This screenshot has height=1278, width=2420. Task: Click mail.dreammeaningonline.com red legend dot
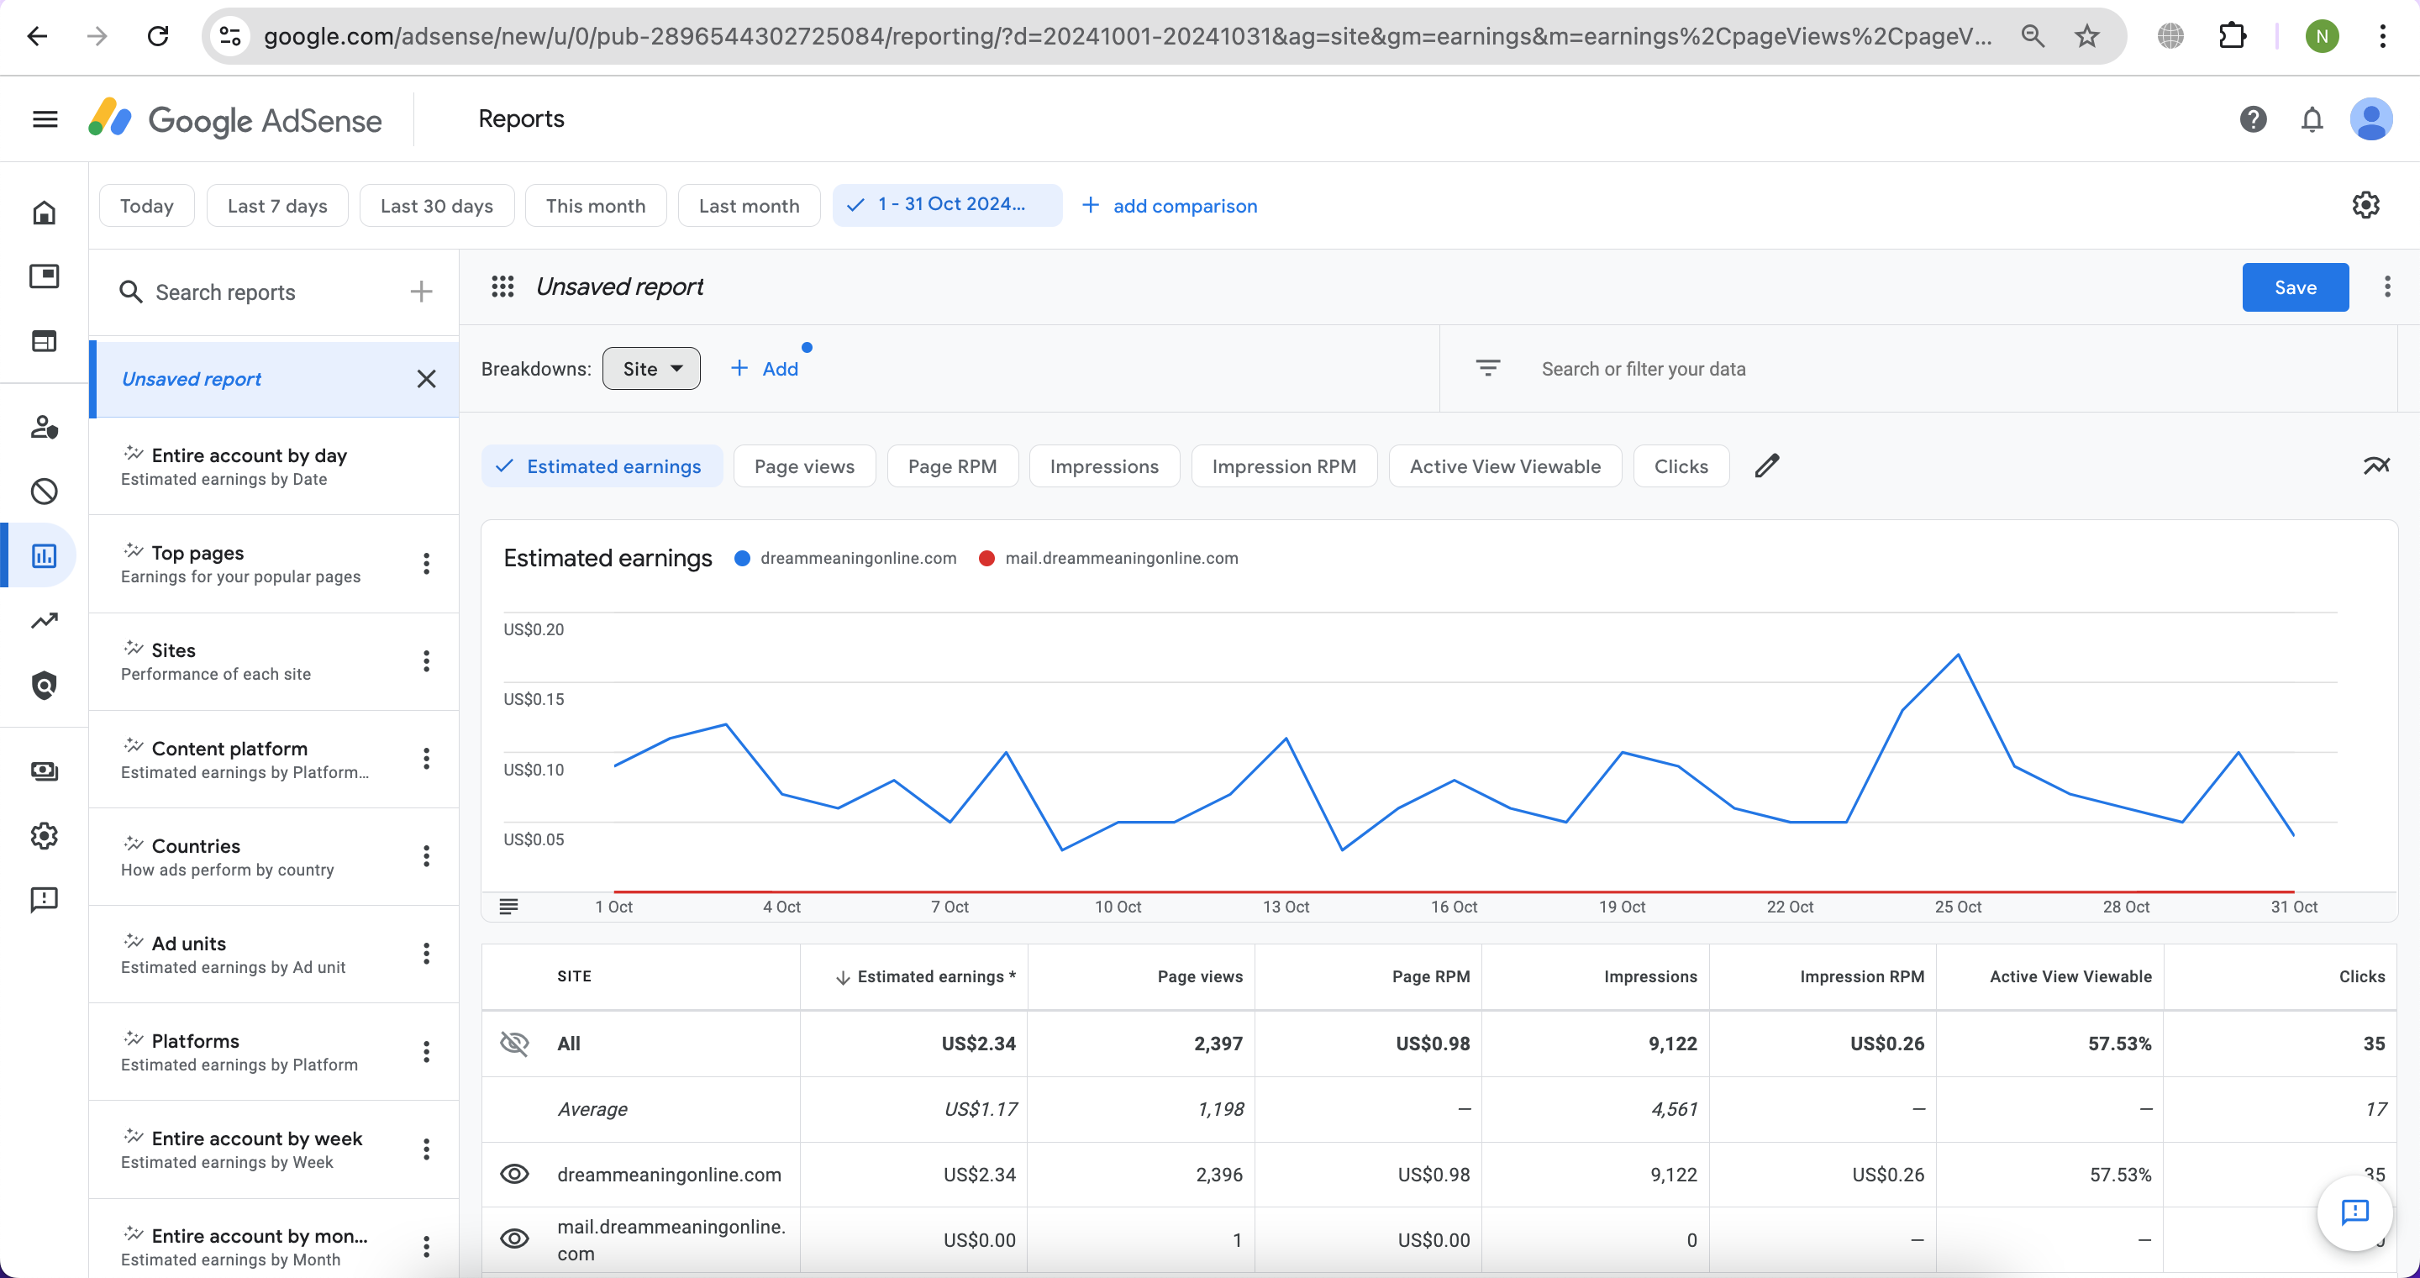986,558
